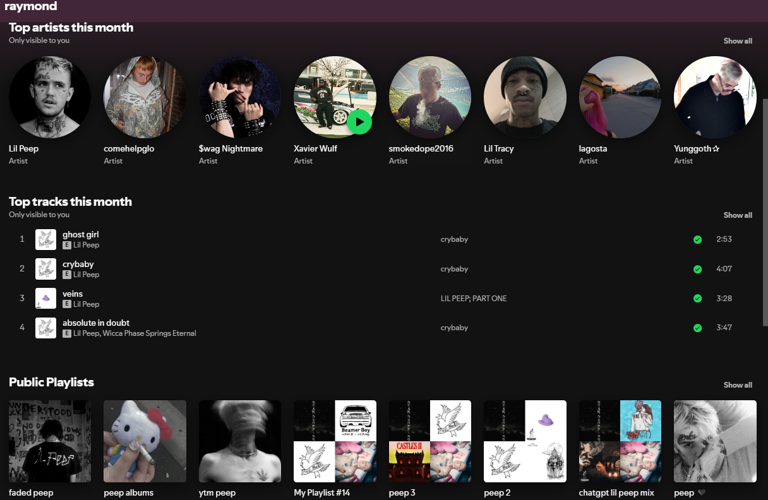Show all top tracks this month
This screenshot has height=500, width=768.
pyautogui.click(x=738, y=215)
